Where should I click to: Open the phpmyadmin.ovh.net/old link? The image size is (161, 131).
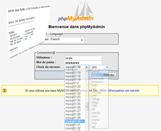point(119,90)
